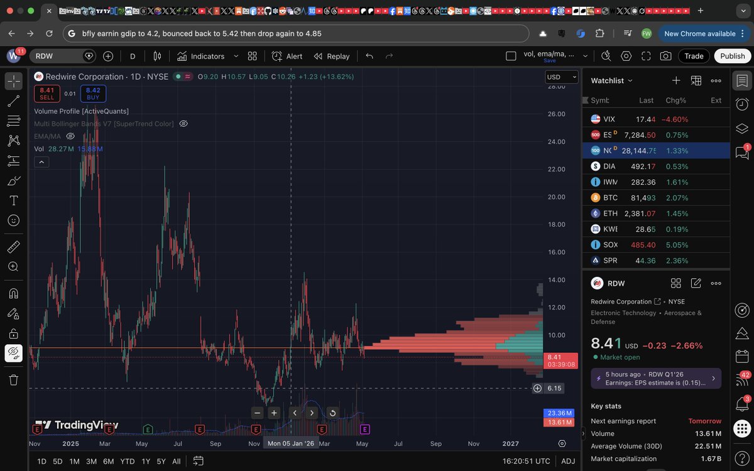754x471 pixels.
Task: Open the Trade panel
Action: tap(694, 56)
